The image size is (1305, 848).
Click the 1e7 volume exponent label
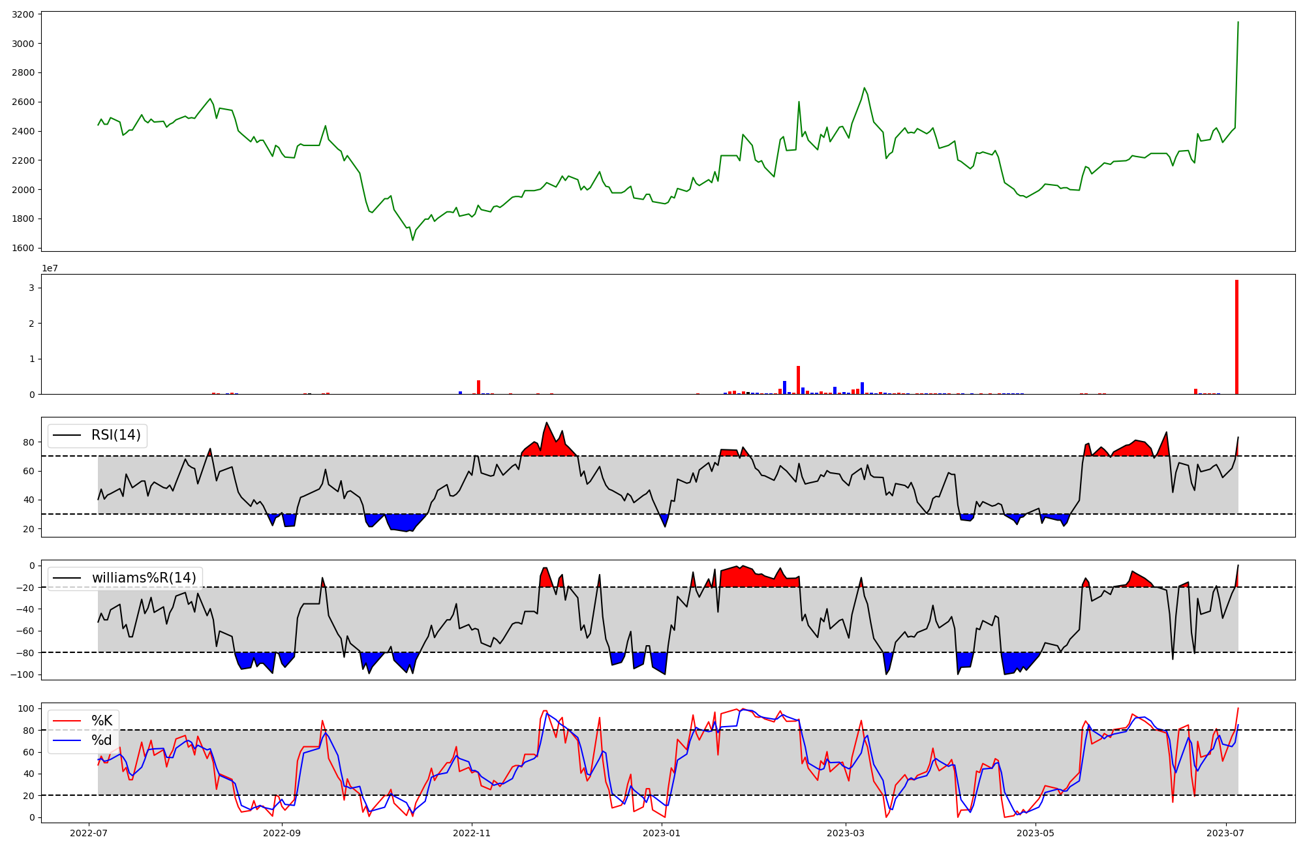(50, 268)
